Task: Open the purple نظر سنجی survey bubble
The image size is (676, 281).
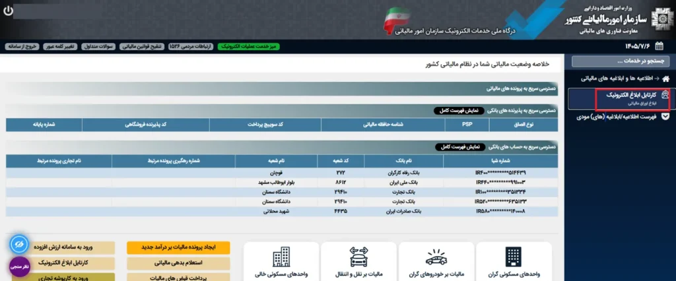Action: (19, 266)
